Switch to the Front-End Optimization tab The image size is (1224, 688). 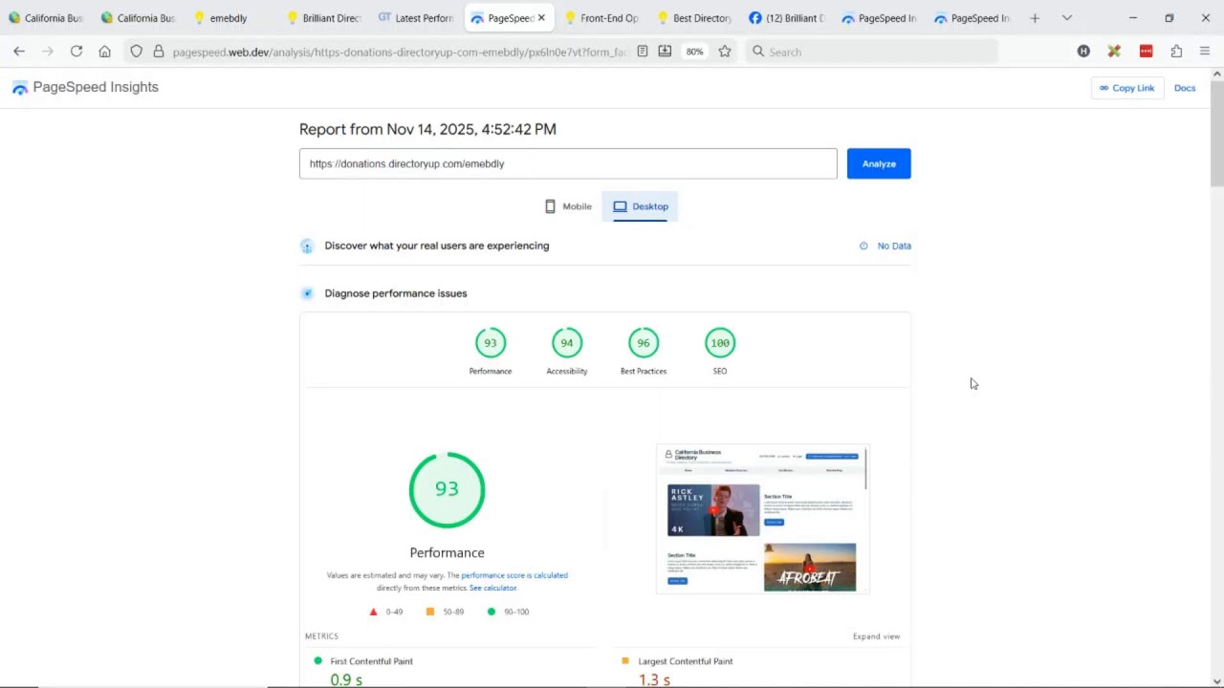(x=601, y=18)
